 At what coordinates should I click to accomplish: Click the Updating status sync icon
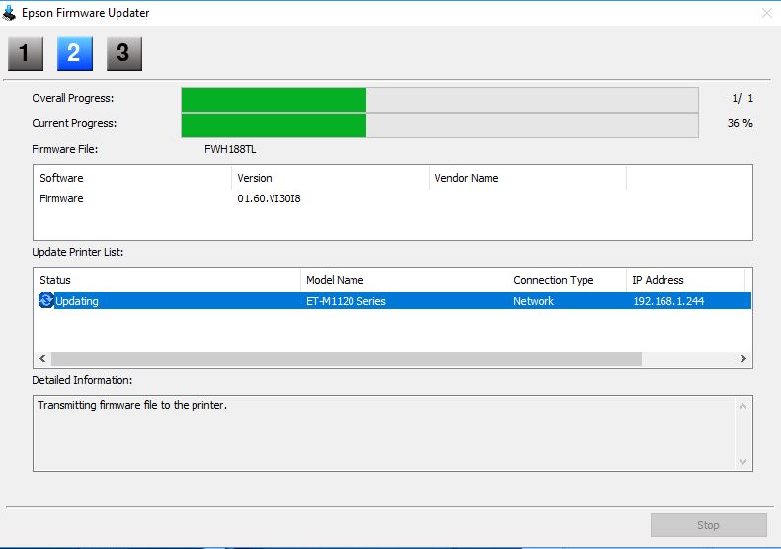point(45,300)
